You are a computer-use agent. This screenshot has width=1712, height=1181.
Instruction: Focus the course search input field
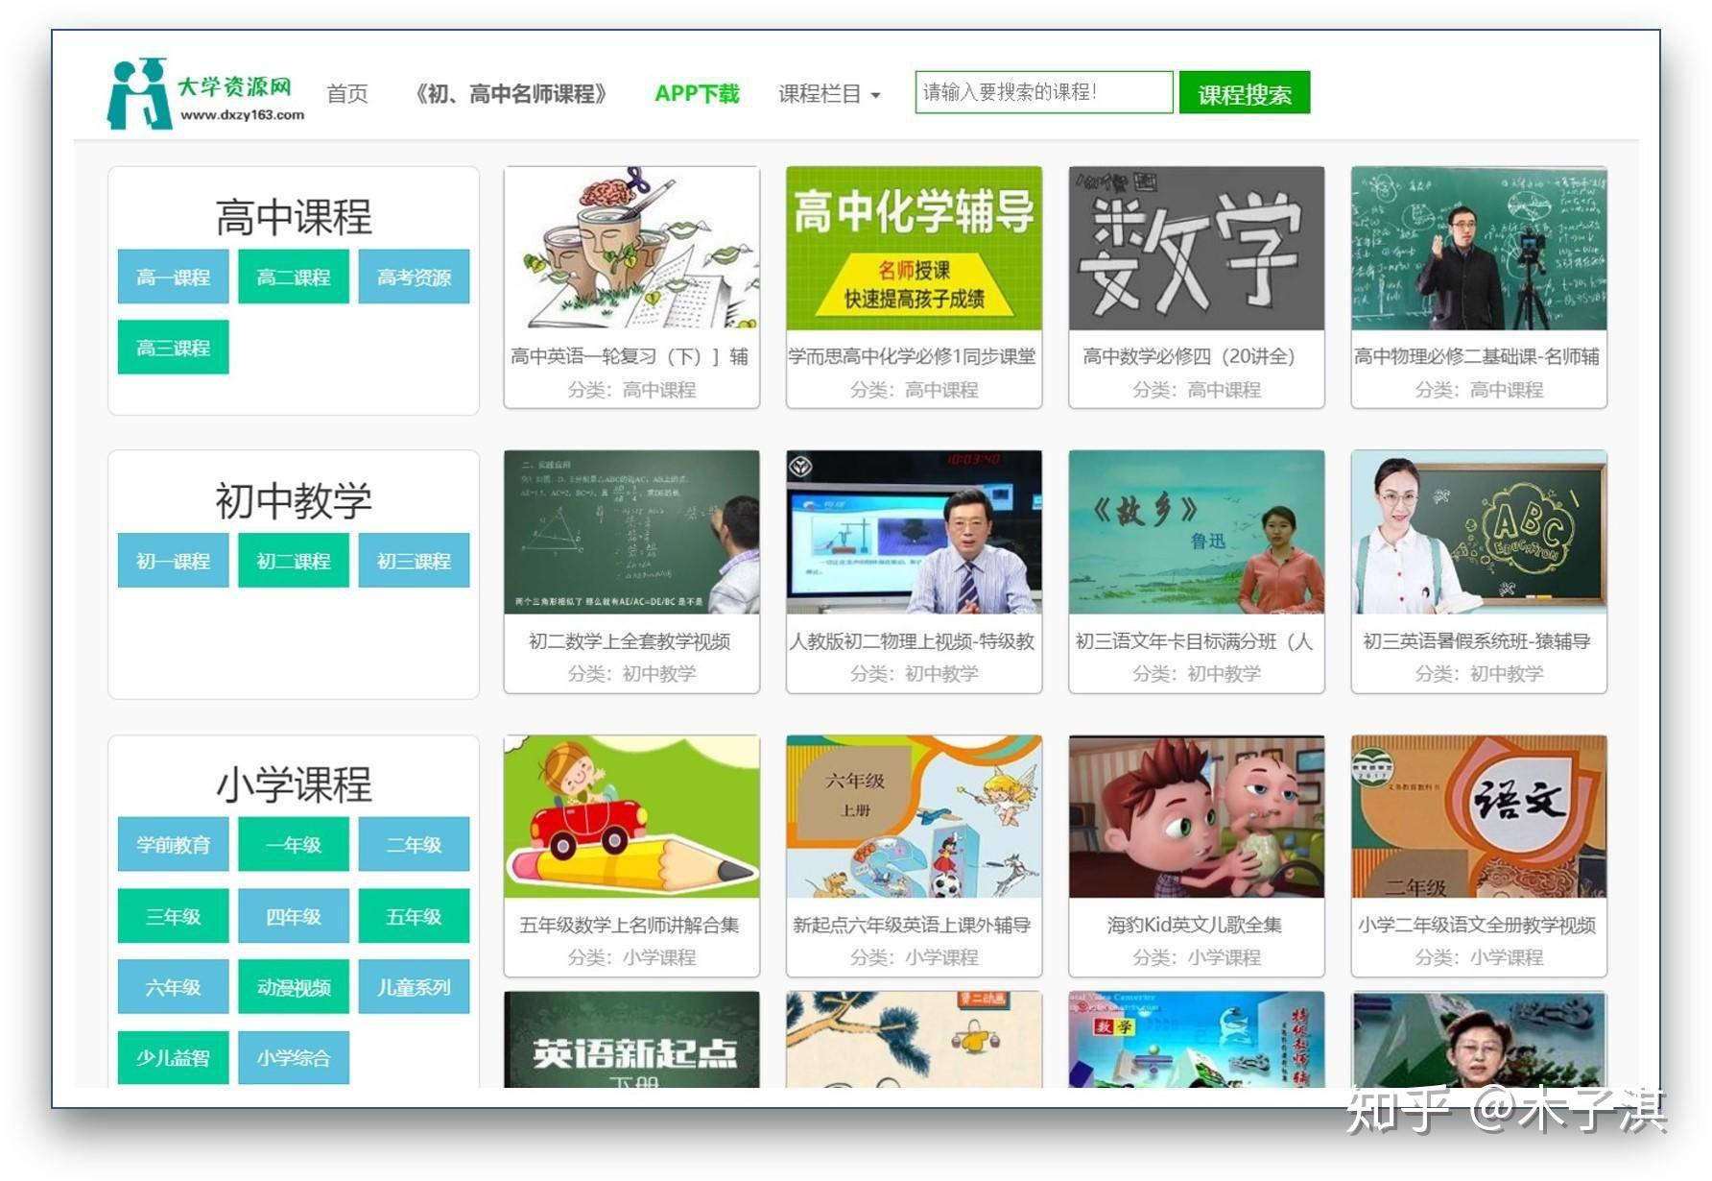[x=1044, y=92]
